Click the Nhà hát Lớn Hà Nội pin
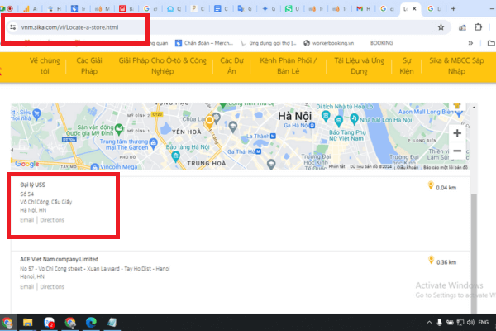The height and width of the screenshot is (331, 496). coord(354,119)
